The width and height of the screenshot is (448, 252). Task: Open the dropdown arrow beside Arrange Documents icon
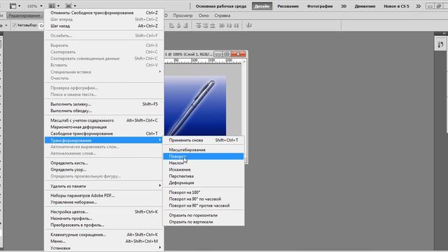point(58,6)
